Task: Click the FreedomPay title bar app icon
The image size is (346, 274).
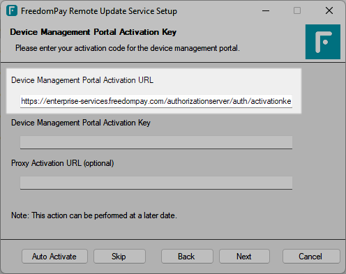Action: click(12, 10)
